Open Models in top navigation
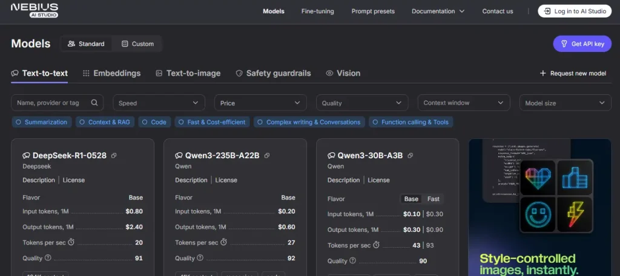Image resolution: width=620 pixels, height=276 pixels. click(x=274, y=11)
